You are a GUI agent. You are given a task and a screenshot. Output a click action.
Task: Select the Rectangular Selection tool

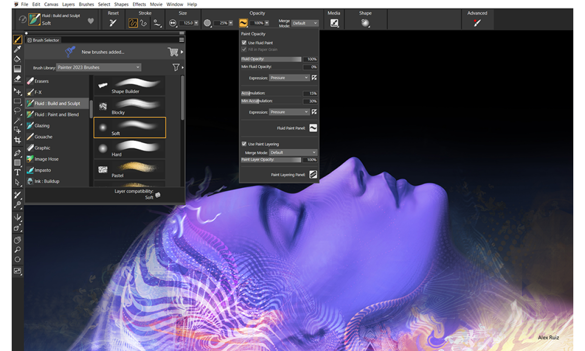pos(17,101)
